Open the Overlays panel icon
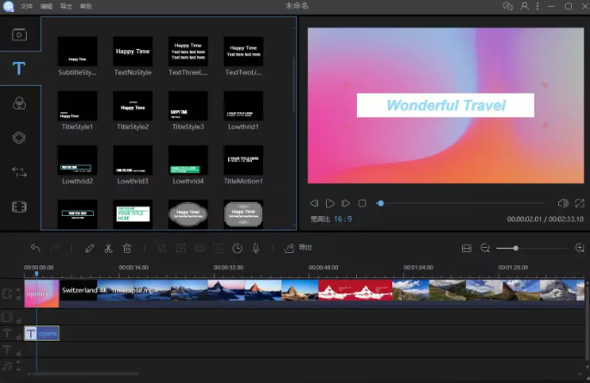Image resolution: width=590 pixels, height=383 pixels. (x=19, y=138)
